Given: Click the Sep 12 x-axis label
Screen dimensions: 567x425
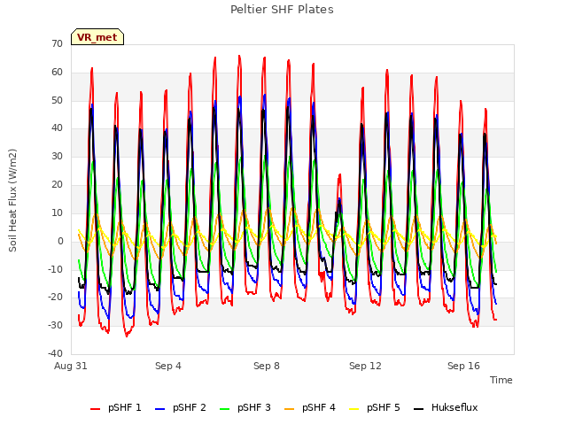Looking at the screenshot, I should point(365,366).
